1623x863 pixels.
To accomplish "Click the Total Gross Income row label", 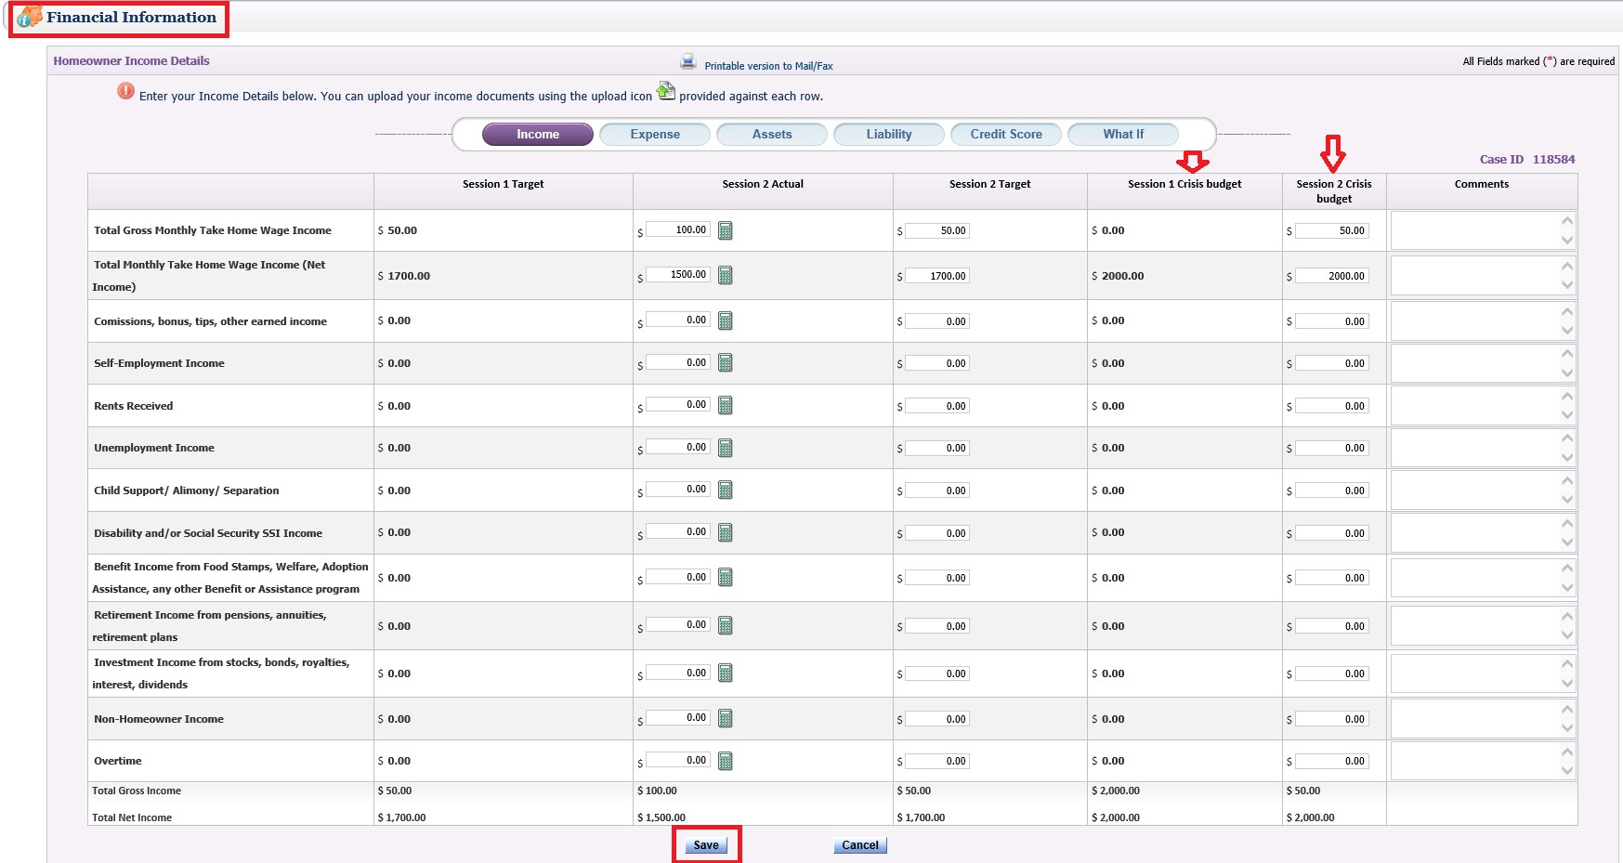I will 137,791.
